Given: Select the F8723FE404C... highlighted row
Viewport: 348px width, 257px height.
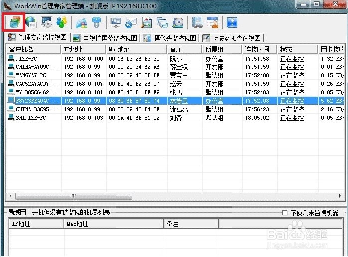Looking at the screenshot, I should tap(175, 101).
